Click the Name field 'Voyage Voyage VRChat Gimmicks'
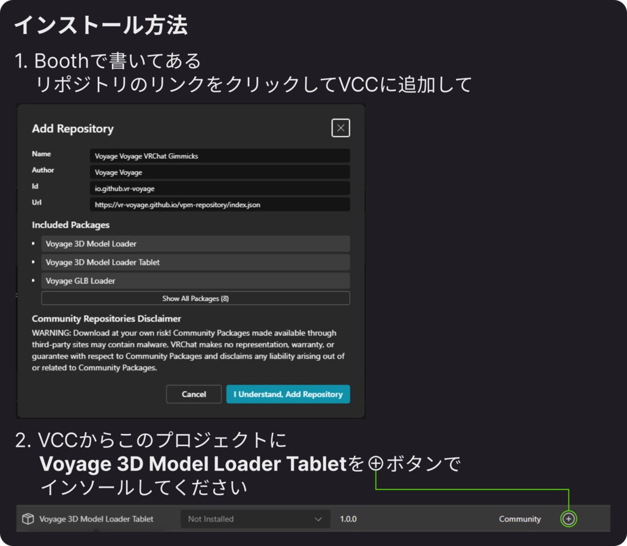627x546 pixels. tap(220, 156)
